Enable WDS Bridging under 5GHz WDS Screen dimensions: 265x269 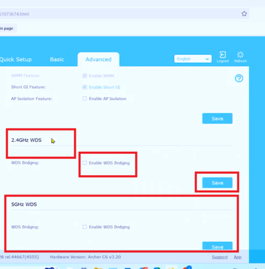click(x=85, y=227)
